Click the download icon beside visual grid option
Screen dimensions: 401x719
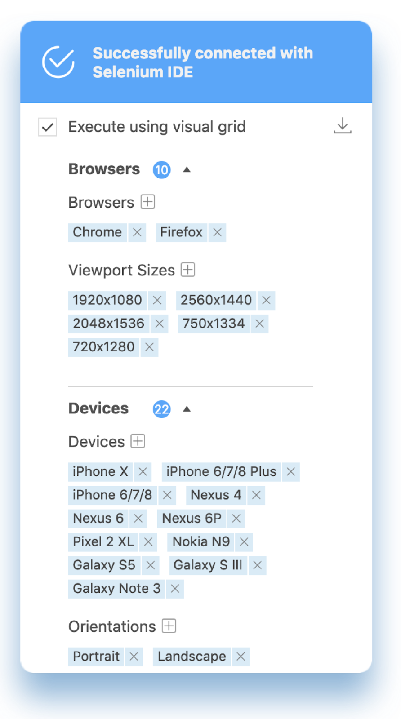(343, 126)
